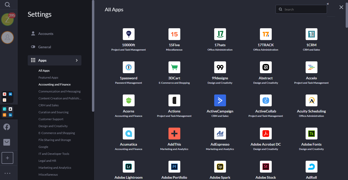Click the plus button to add an app
The image size is (348, 180).
pos(7,158)
